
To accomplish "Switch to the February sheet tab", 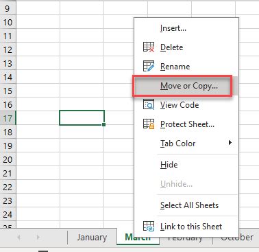I will point(186,239).
